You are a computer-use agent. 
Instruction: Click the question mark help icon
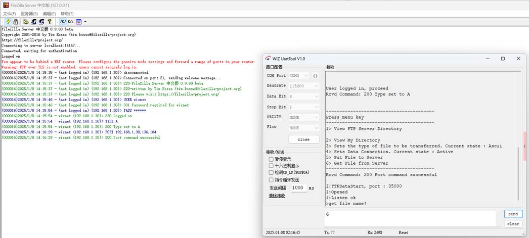pos(49,22)
